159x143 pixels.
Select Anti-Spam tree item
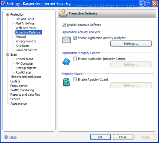tap(22, 45)
